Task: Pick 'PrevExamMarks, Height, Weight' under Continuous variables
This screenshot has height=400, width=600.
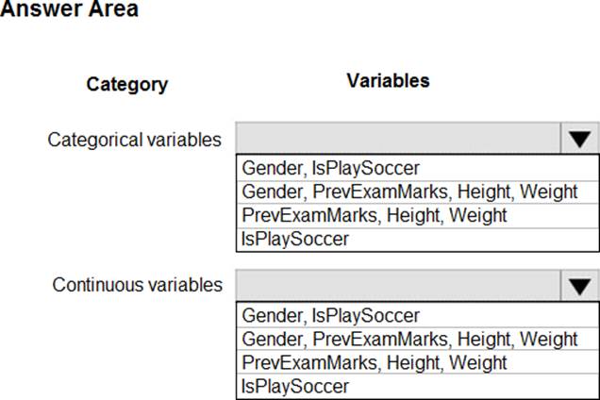Action: pos(374,362)
